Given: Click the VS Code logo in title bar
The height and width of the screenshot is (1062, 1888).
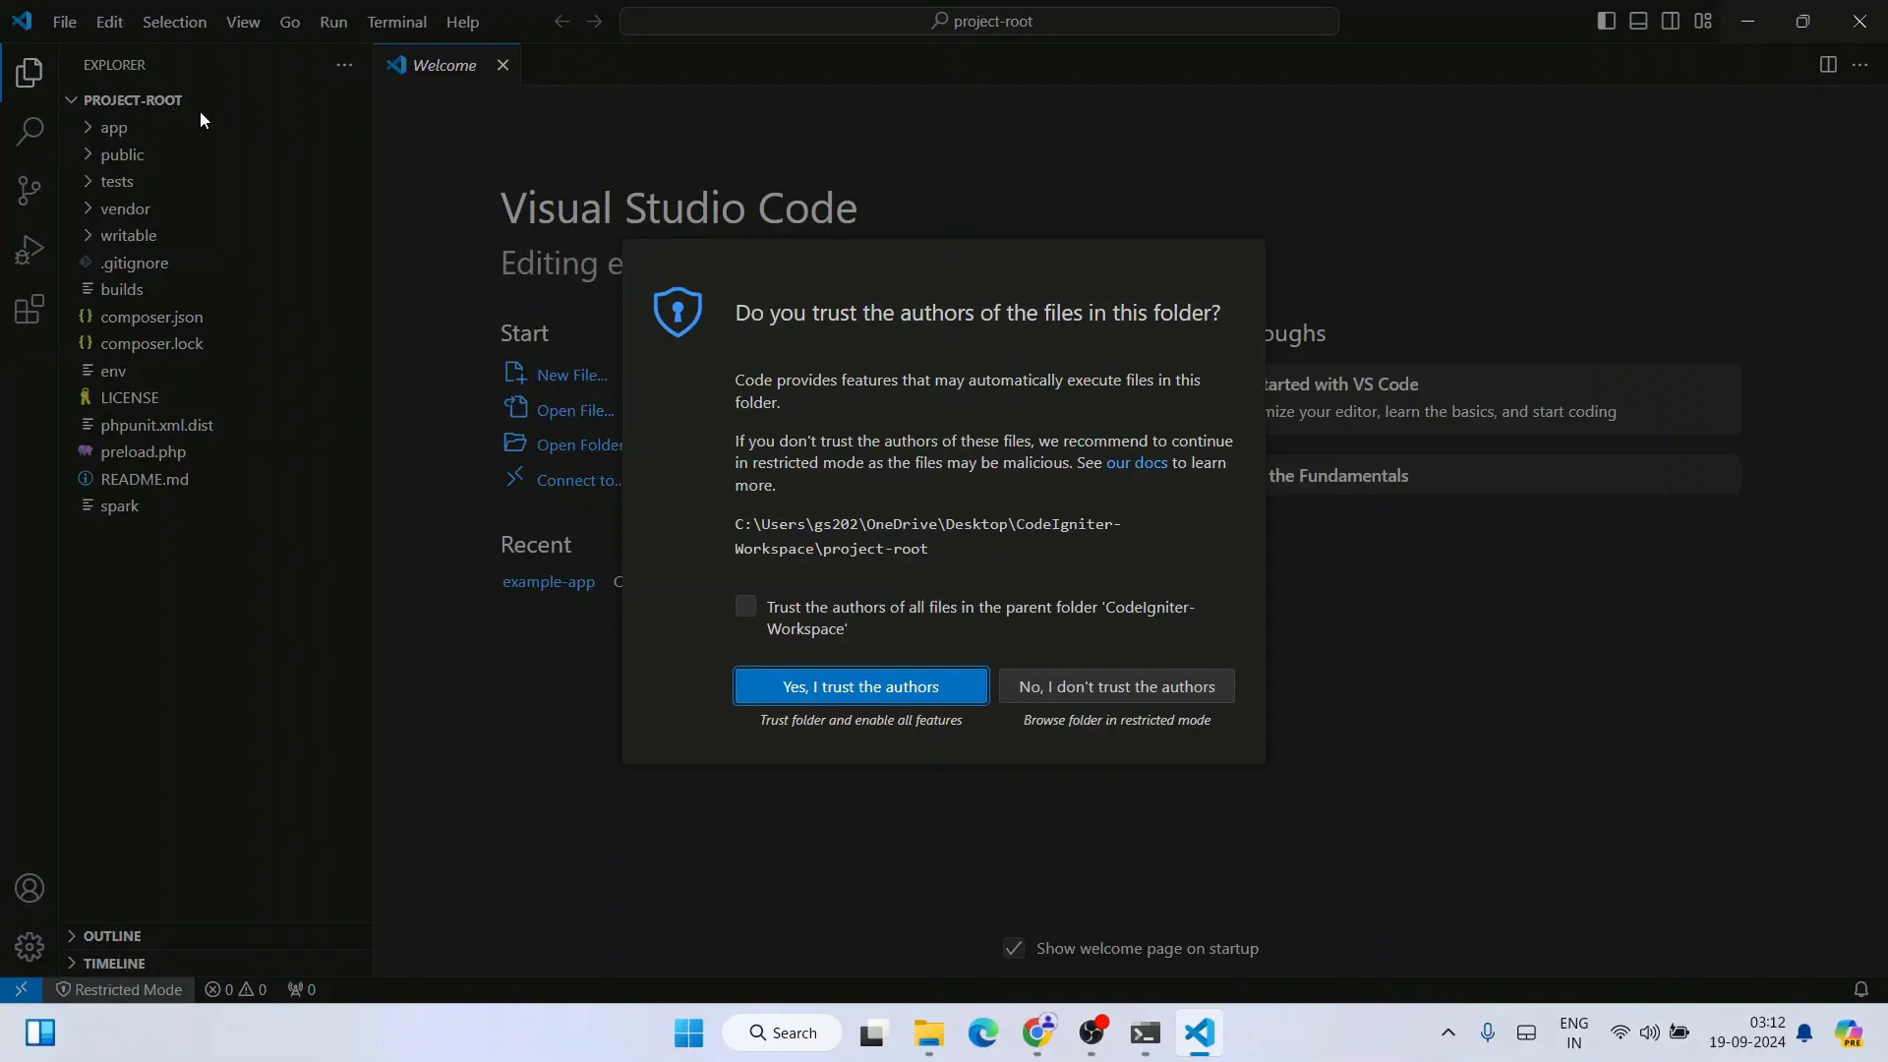Looking at the screenshot, I should click(22, 21).
